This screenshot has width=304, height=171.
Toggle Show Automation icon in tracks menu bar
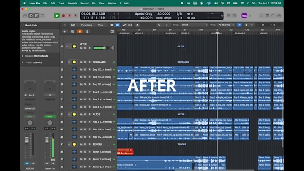[124, 25]
